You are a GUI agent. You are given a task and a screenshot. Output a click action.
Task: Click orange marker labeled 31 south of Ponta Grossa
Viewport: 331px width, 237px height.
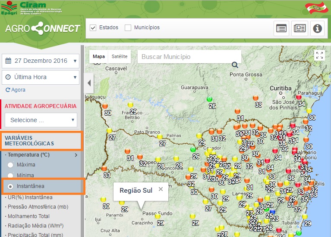coord(237,111)
